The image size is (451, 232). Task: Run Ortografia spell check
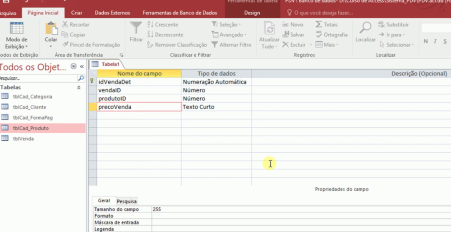[331, 35]
